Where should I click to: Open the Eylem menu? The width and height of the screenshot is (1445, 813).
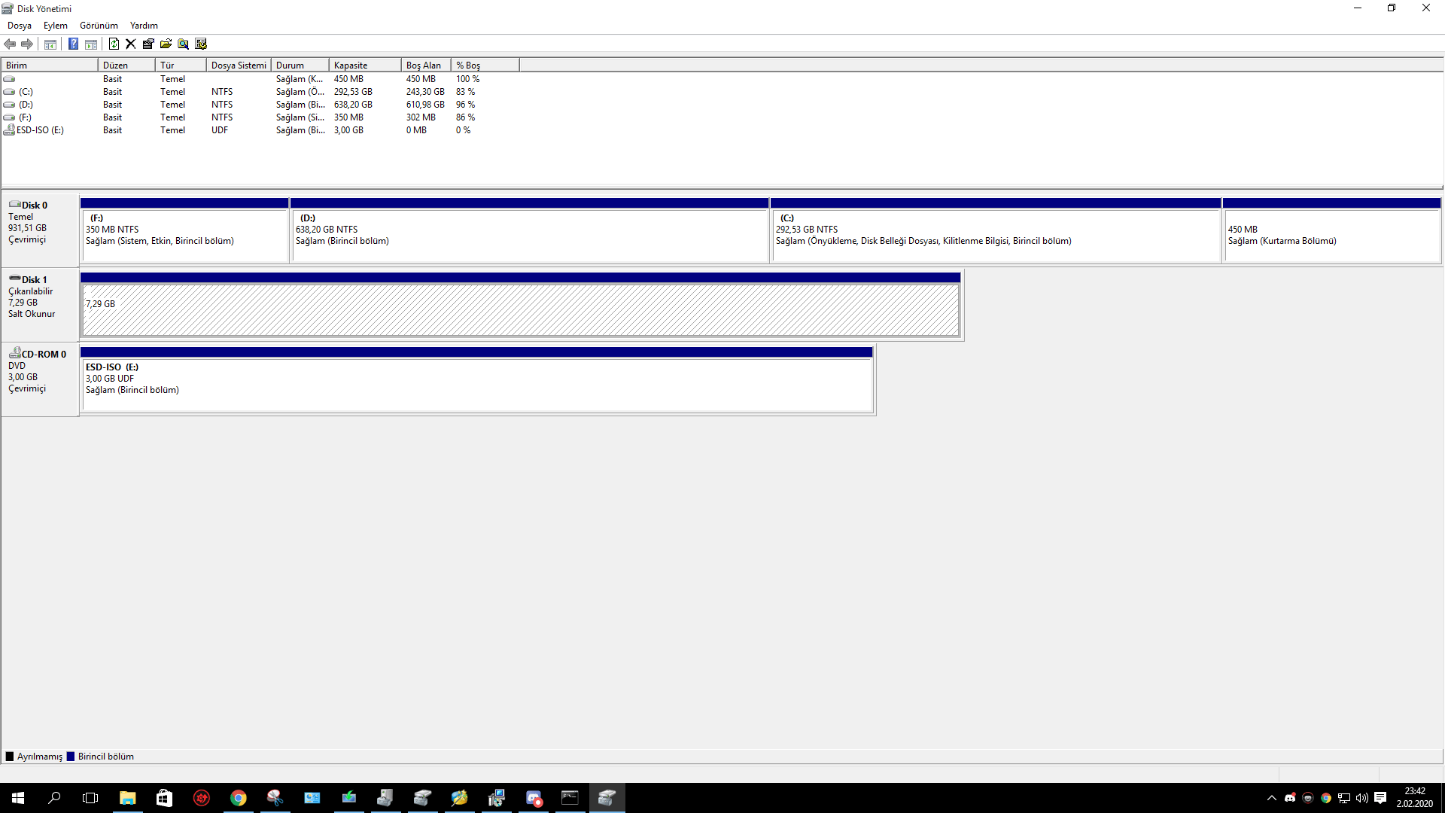tap(56, 26)
